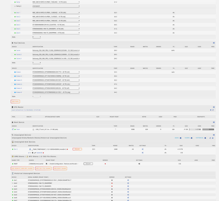This screenshot has height=201, width=219.
Task: Open the Kraken 6 device dropdown
Action: (56, 92)
